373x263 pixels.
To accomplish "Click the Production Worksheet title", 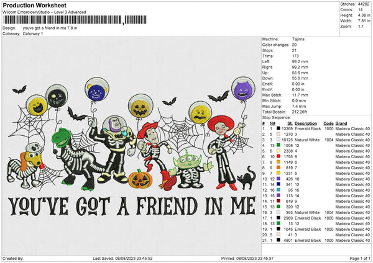I will pyautogui.click(x=34, y=5).
